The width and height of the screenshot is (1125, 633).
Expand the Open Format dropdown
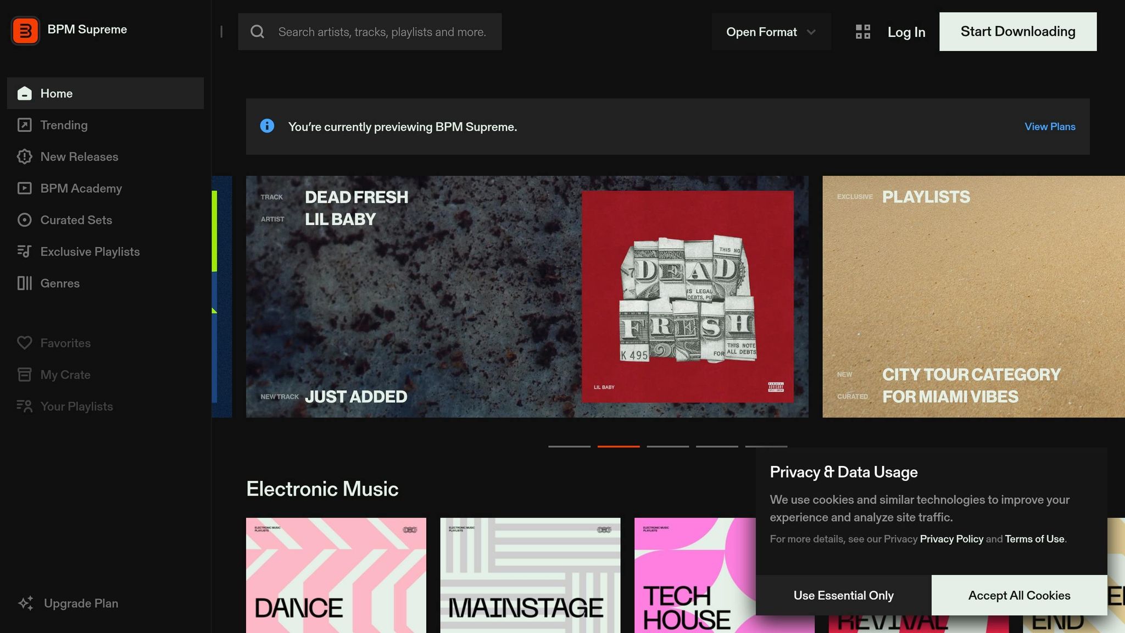(x=771, y=32)
